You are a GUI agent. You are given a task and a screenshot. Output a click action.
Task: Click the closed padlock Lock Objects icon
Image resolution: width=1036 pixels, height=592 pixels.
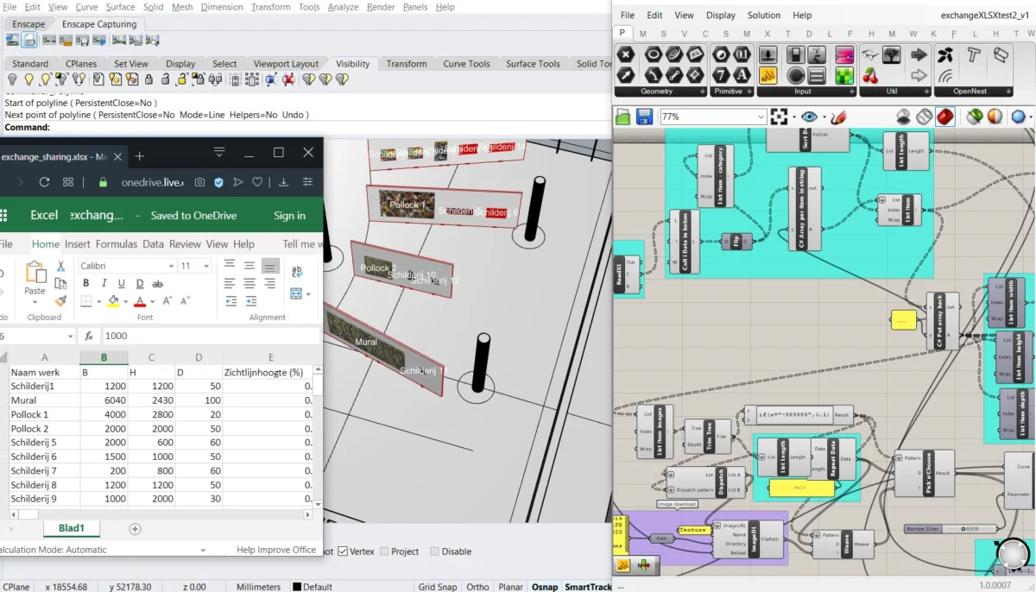pos(149,79)
